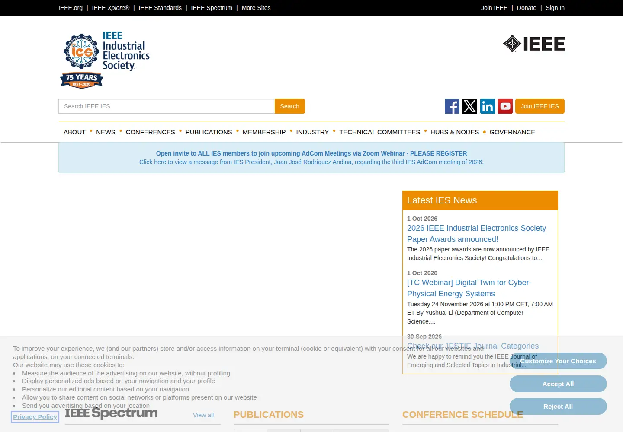623x432 pixels.
Task: Click the Join IEEE top link
Action: point(494,8)
